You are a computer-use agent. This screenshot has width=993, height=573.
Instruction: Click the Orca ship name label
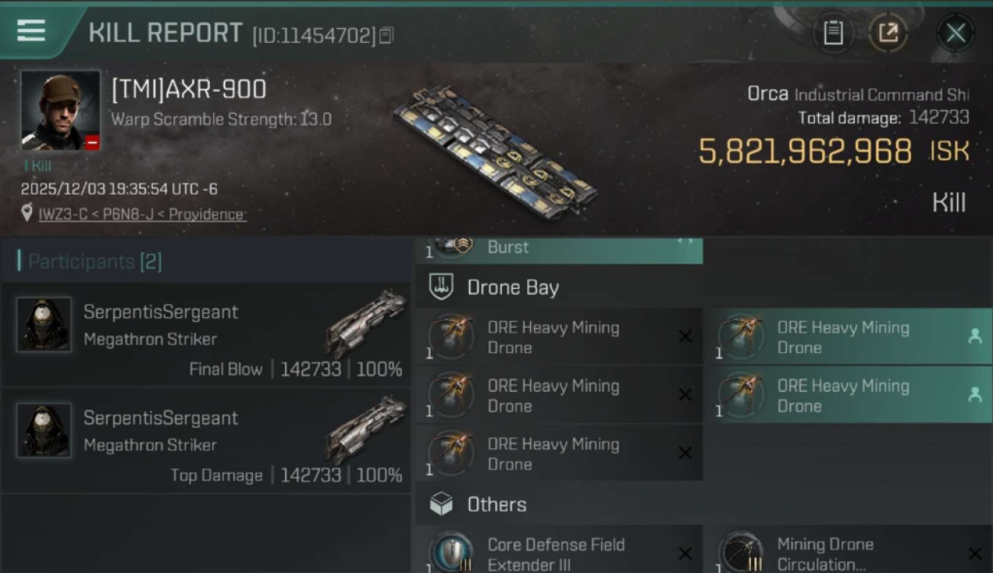767,94
